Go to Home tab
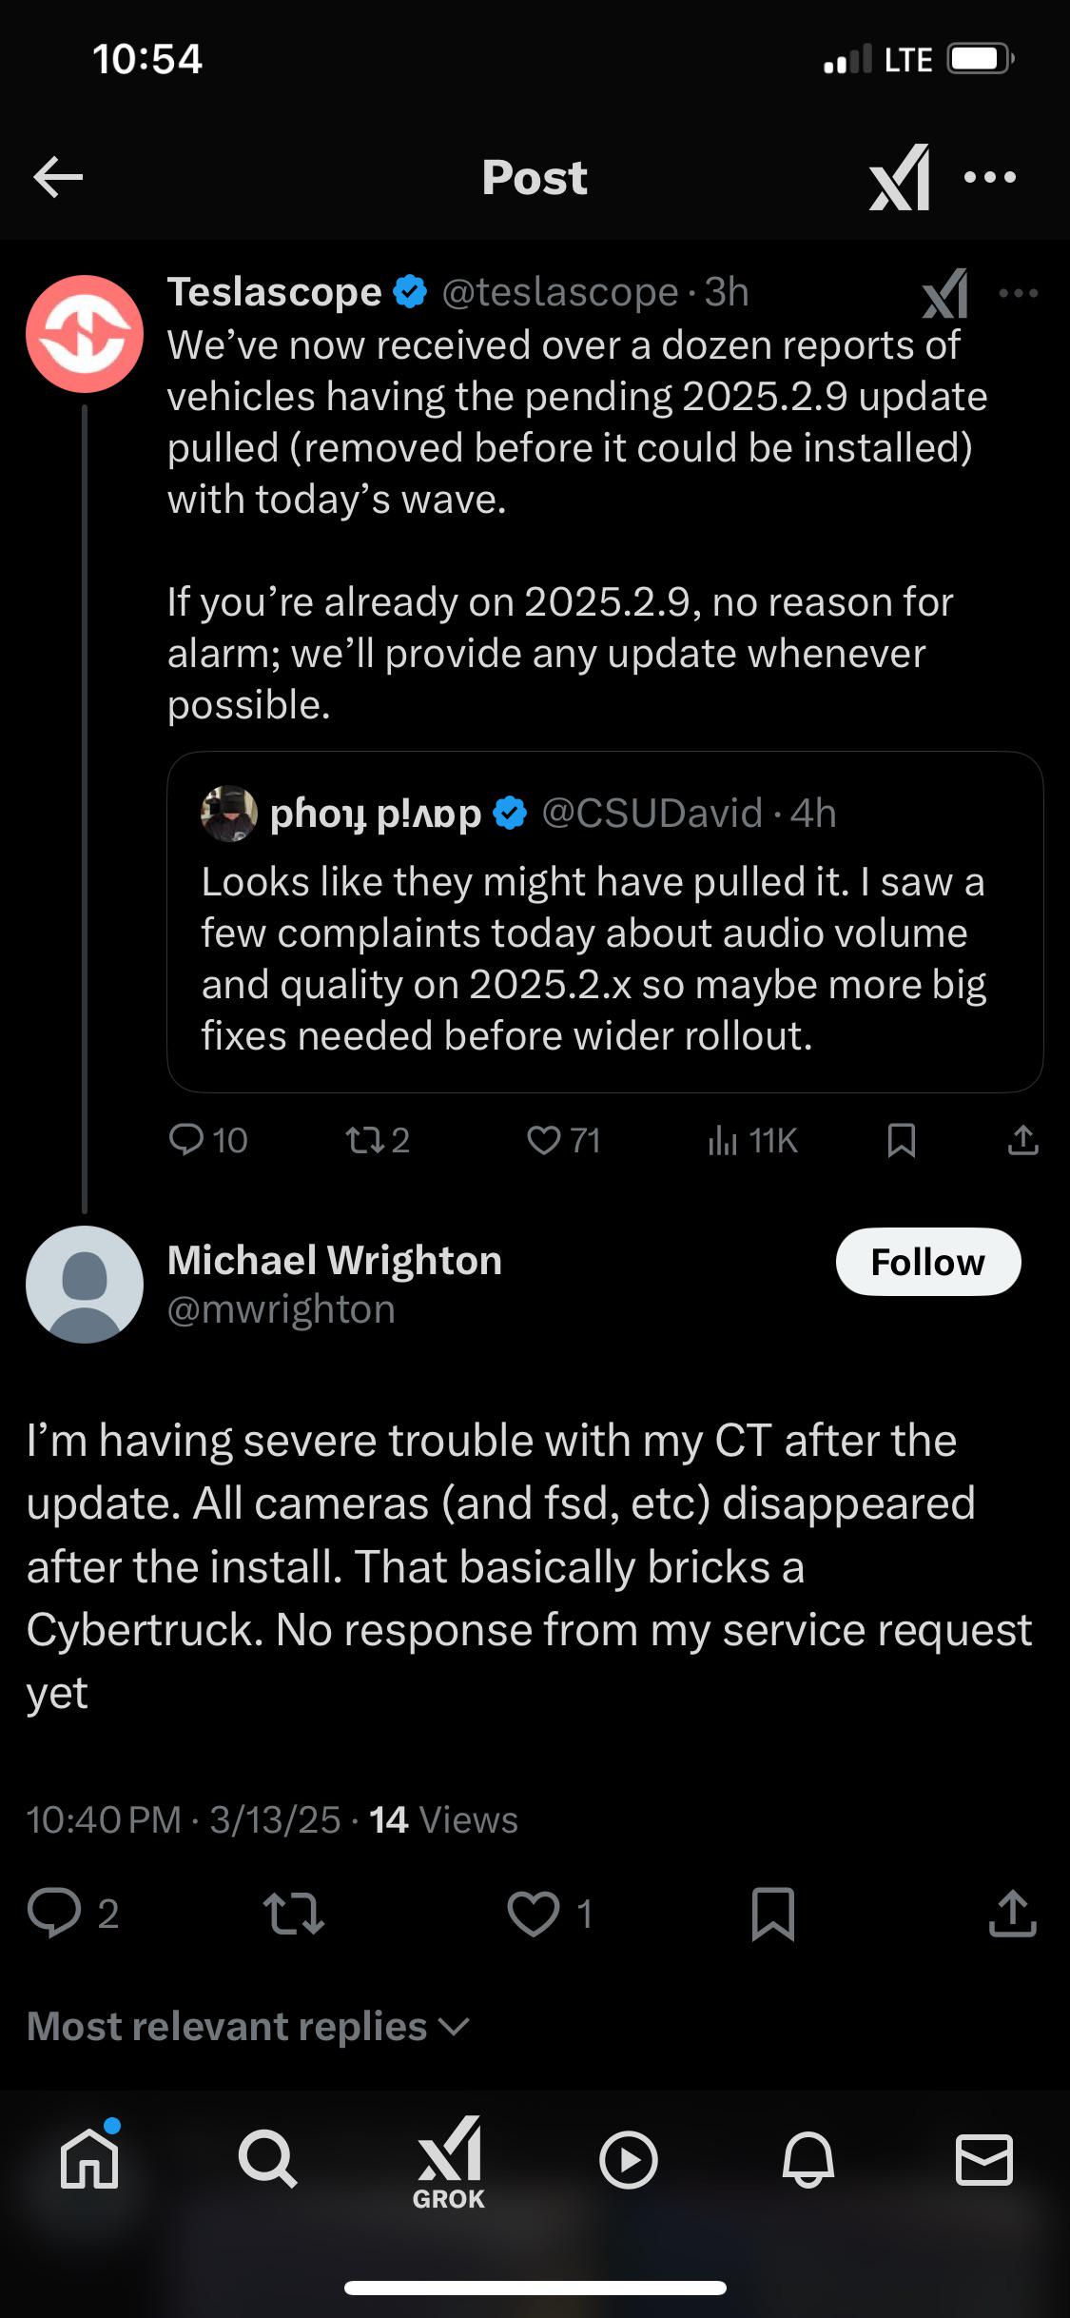Viewport: 1070px width, 2318px height. click(x=89, y=2158)
